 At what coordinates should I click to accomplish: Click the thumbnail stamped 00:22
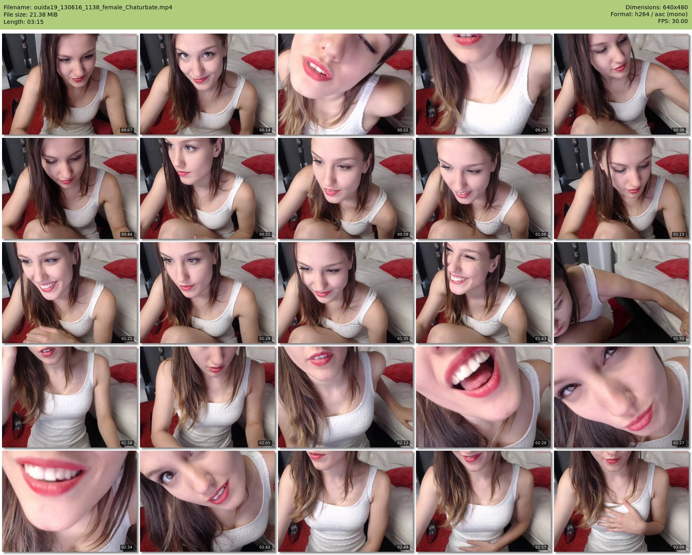coord(346,84)
